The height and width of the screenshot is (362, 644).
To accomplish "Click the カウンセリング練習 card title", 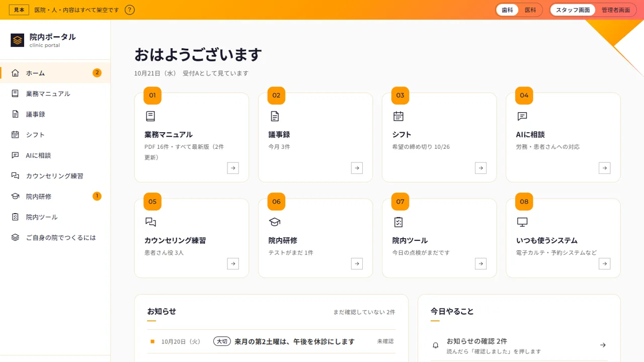I will [x=175, y=240].
